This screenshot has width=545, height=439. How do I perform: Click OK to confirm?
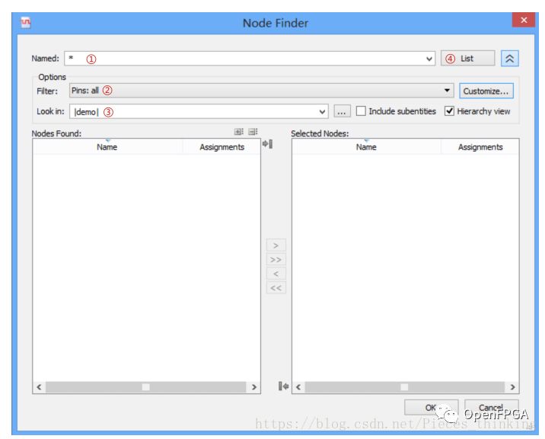coord(431,407)
